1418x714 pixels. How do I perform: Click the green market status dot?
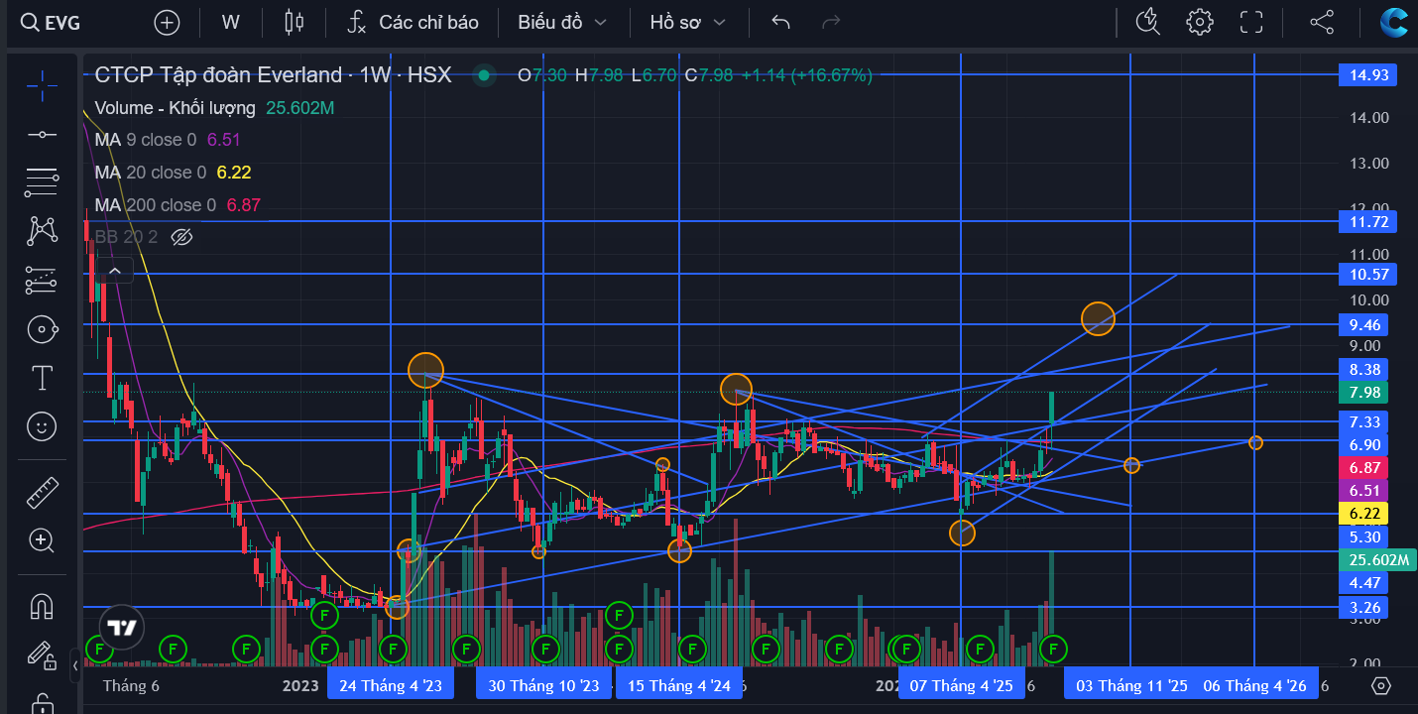pyautogui.click(x=484, y=75)
